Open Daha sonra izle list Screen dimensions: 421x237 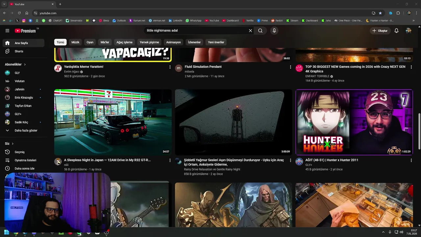point(23,169)
